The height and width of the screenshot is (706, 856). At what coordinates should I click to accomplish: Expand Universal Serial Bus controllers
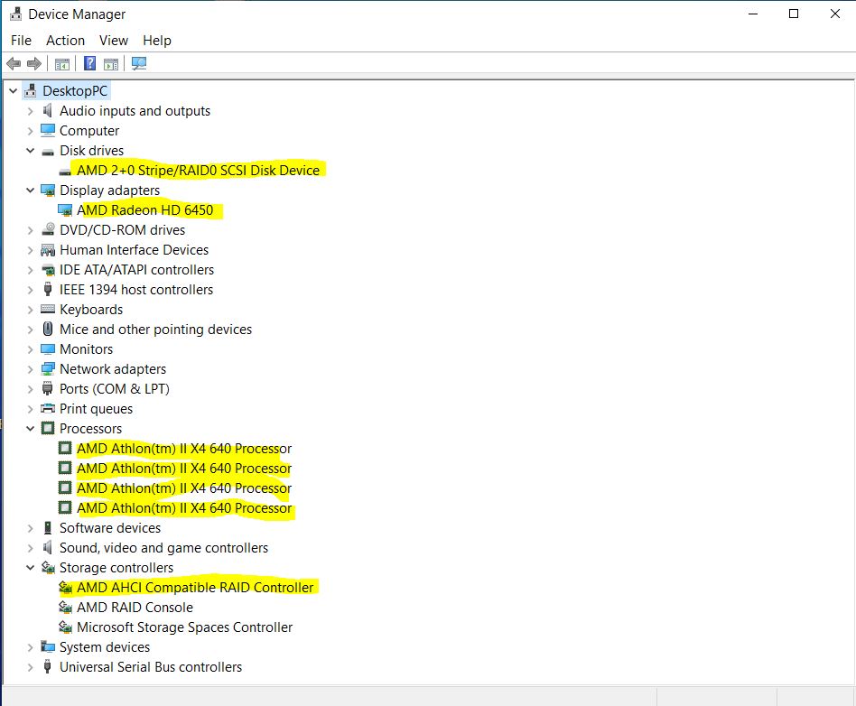point(30,667)
